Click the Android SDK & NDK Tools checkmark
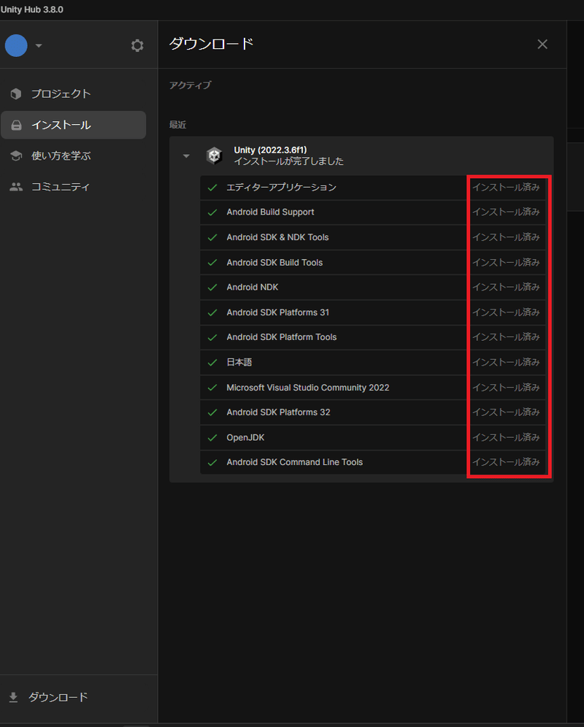 click(212, 237)
